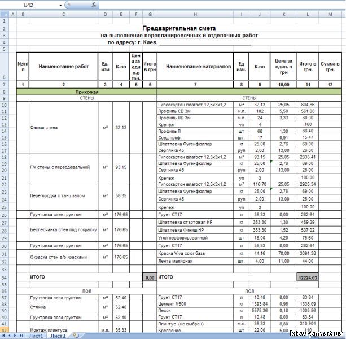Select column C by its header
The image size is (346, 339).
click(x=64, y=14)
